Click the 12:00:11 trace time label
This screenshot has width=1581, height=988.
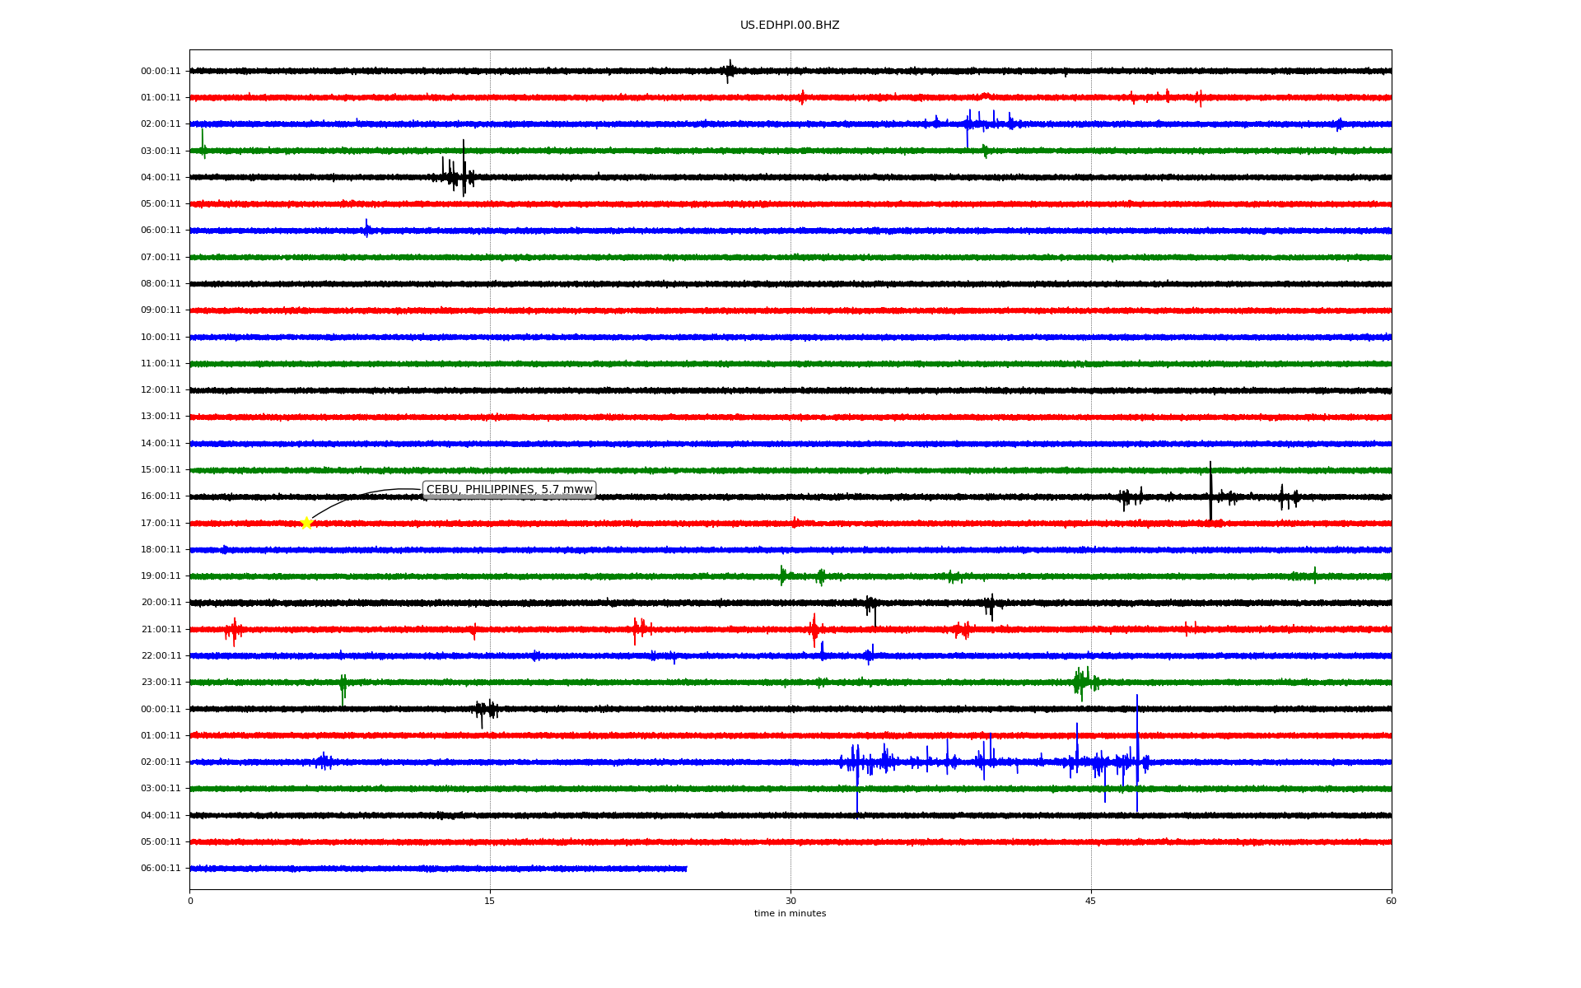pos(161,390)
